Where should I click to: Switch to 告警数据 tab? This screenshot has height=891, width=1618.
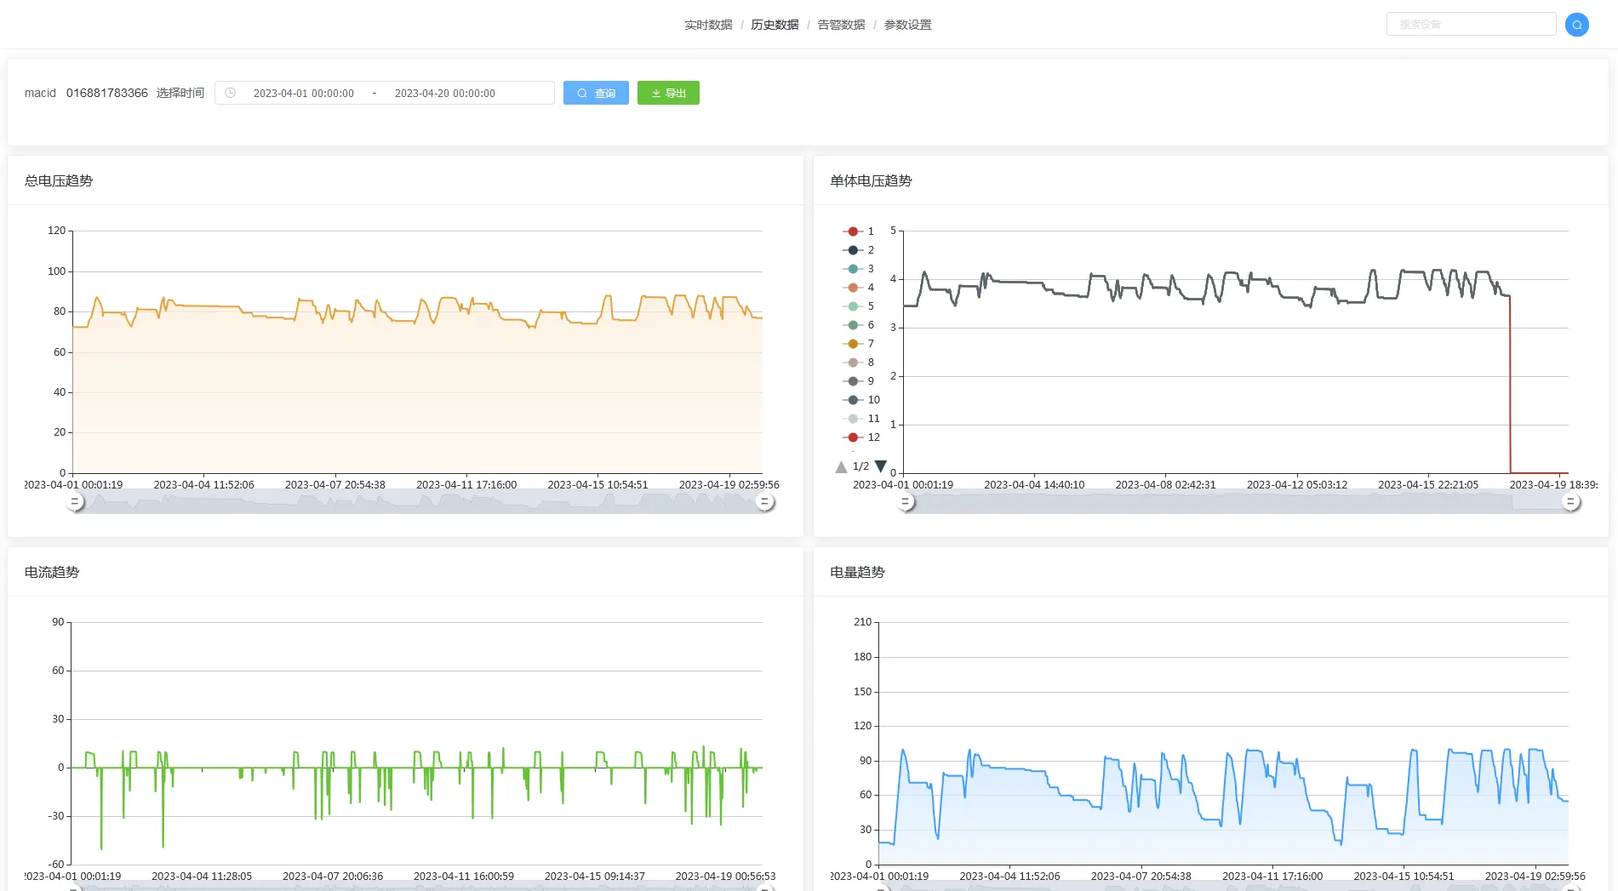(841, 25)
